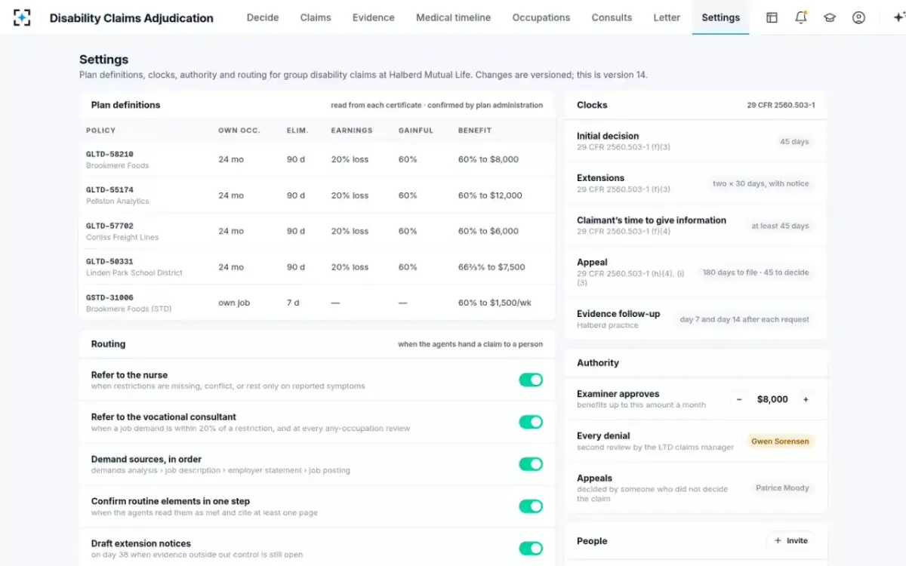
Task: Switch to the Evidence tab
Action: (x=374, y=17)
